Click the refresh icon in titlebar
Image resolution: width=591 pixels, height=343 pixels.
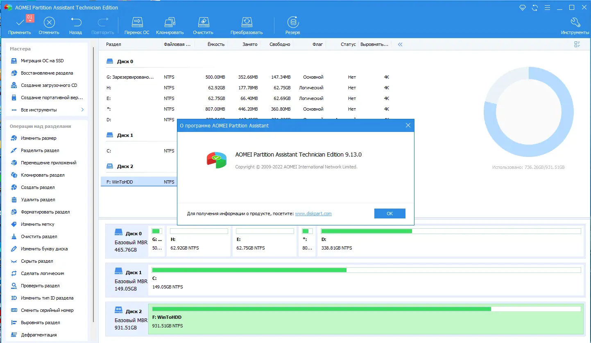[x=534, y=7]
